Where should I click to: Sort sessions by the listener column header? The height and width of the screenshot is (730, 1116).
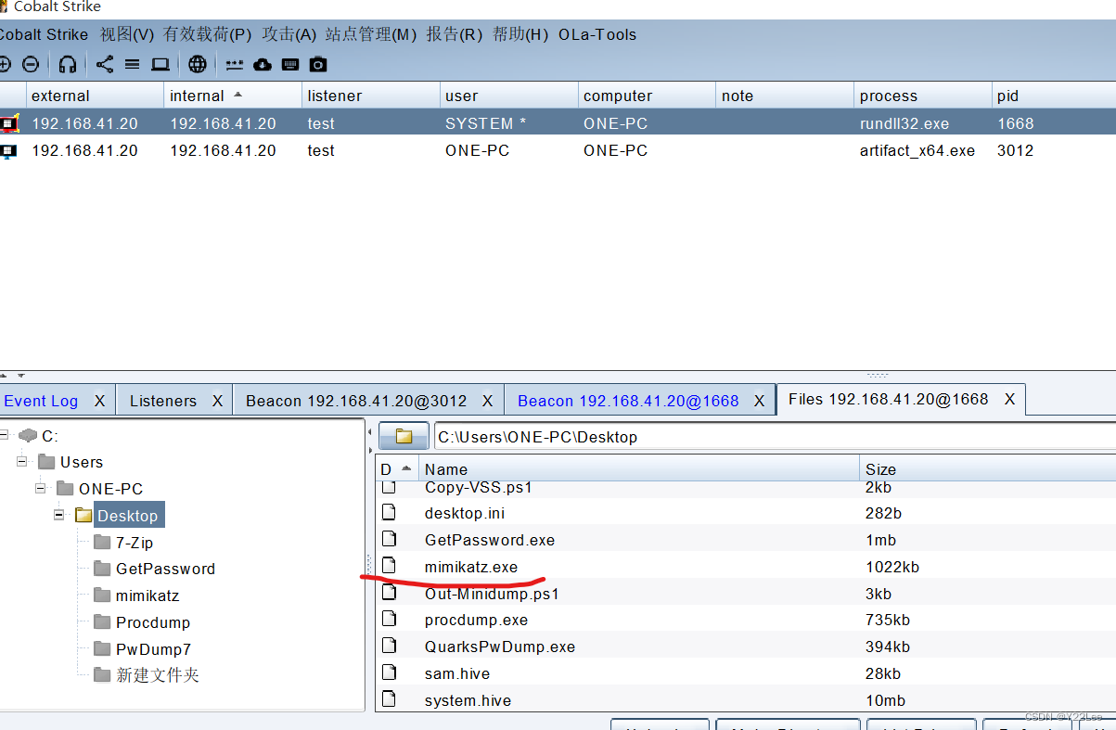tap(371, 96)
